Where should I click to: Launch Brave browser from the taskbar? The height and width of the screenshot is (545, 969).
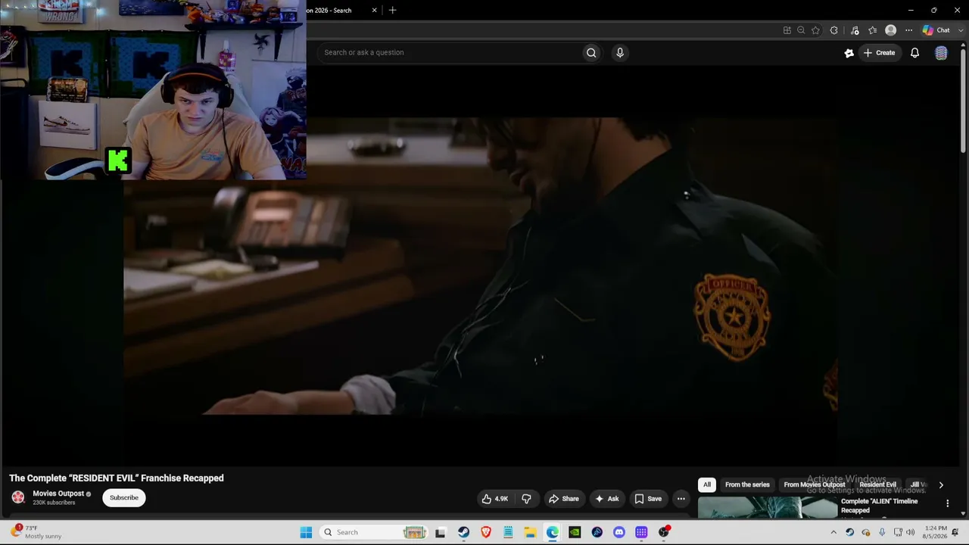[x=486, y=532]
